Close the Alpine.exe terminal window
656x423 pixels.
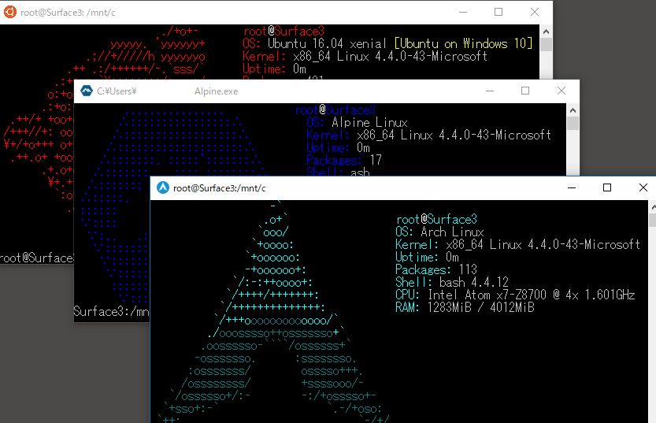tap(561, 91)
